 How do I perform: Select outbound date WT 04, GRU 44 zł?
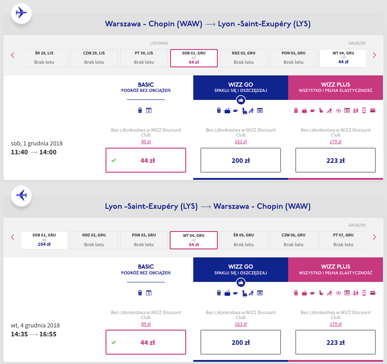(x=342, y=58)
